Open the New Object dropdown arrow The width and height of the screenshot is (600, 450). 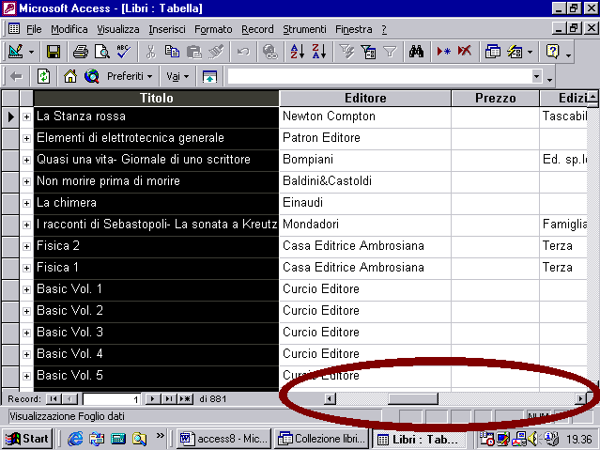530,52
